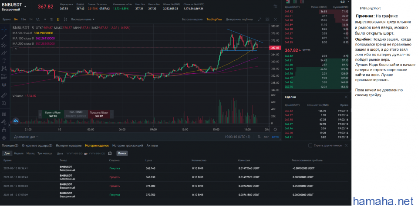Image resolution: width=418 pixels, height=206 pixels.
Task: Open История сделок tab
Action: tap(97, 145)
